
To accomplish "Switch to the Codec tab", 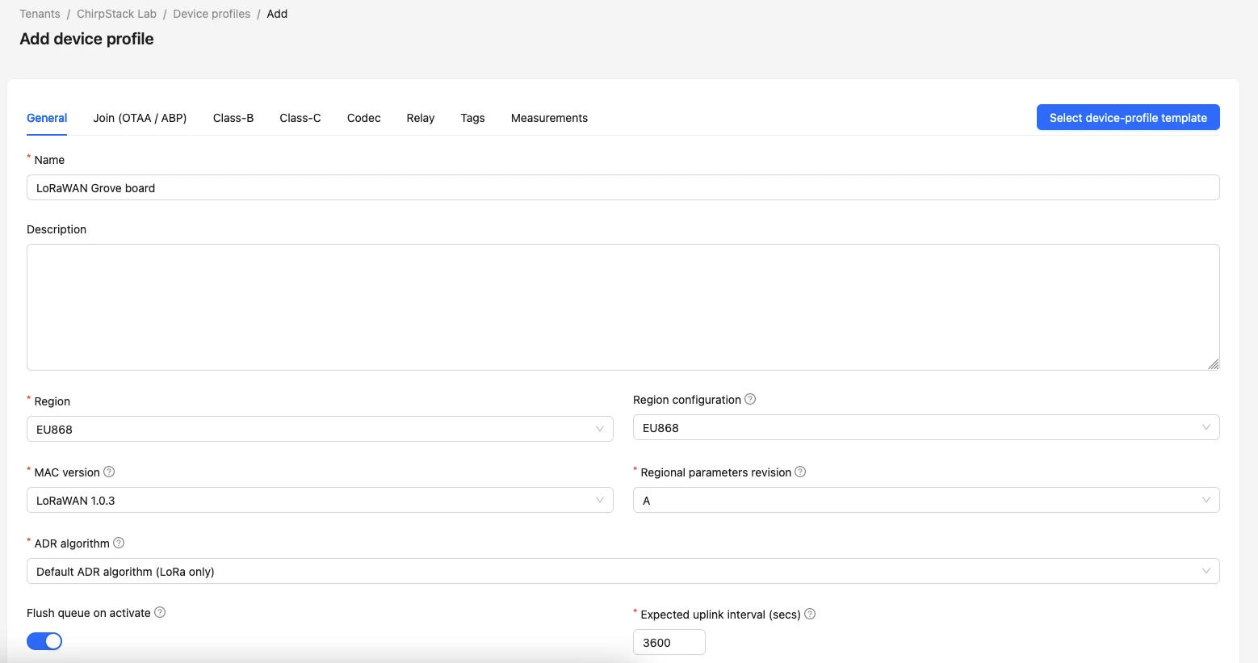I will tap(364, 118).
